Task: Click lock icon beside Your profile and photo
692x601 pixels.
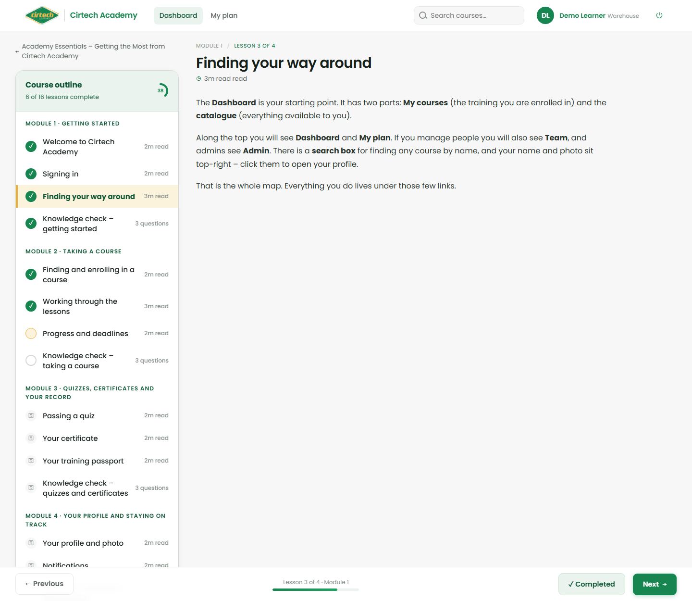Action: (x=31, y=543)
